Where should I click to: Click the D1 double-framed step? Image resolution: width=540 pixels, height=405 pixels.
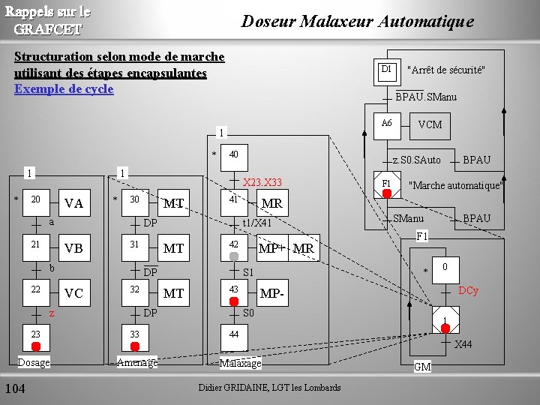[x=387, y=72]
